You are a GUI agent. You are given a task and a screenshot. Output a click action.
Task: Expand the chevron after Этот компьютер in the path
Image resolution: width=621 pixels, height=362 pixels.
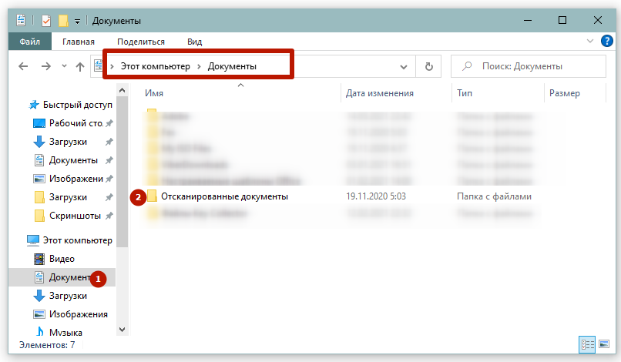200,66
